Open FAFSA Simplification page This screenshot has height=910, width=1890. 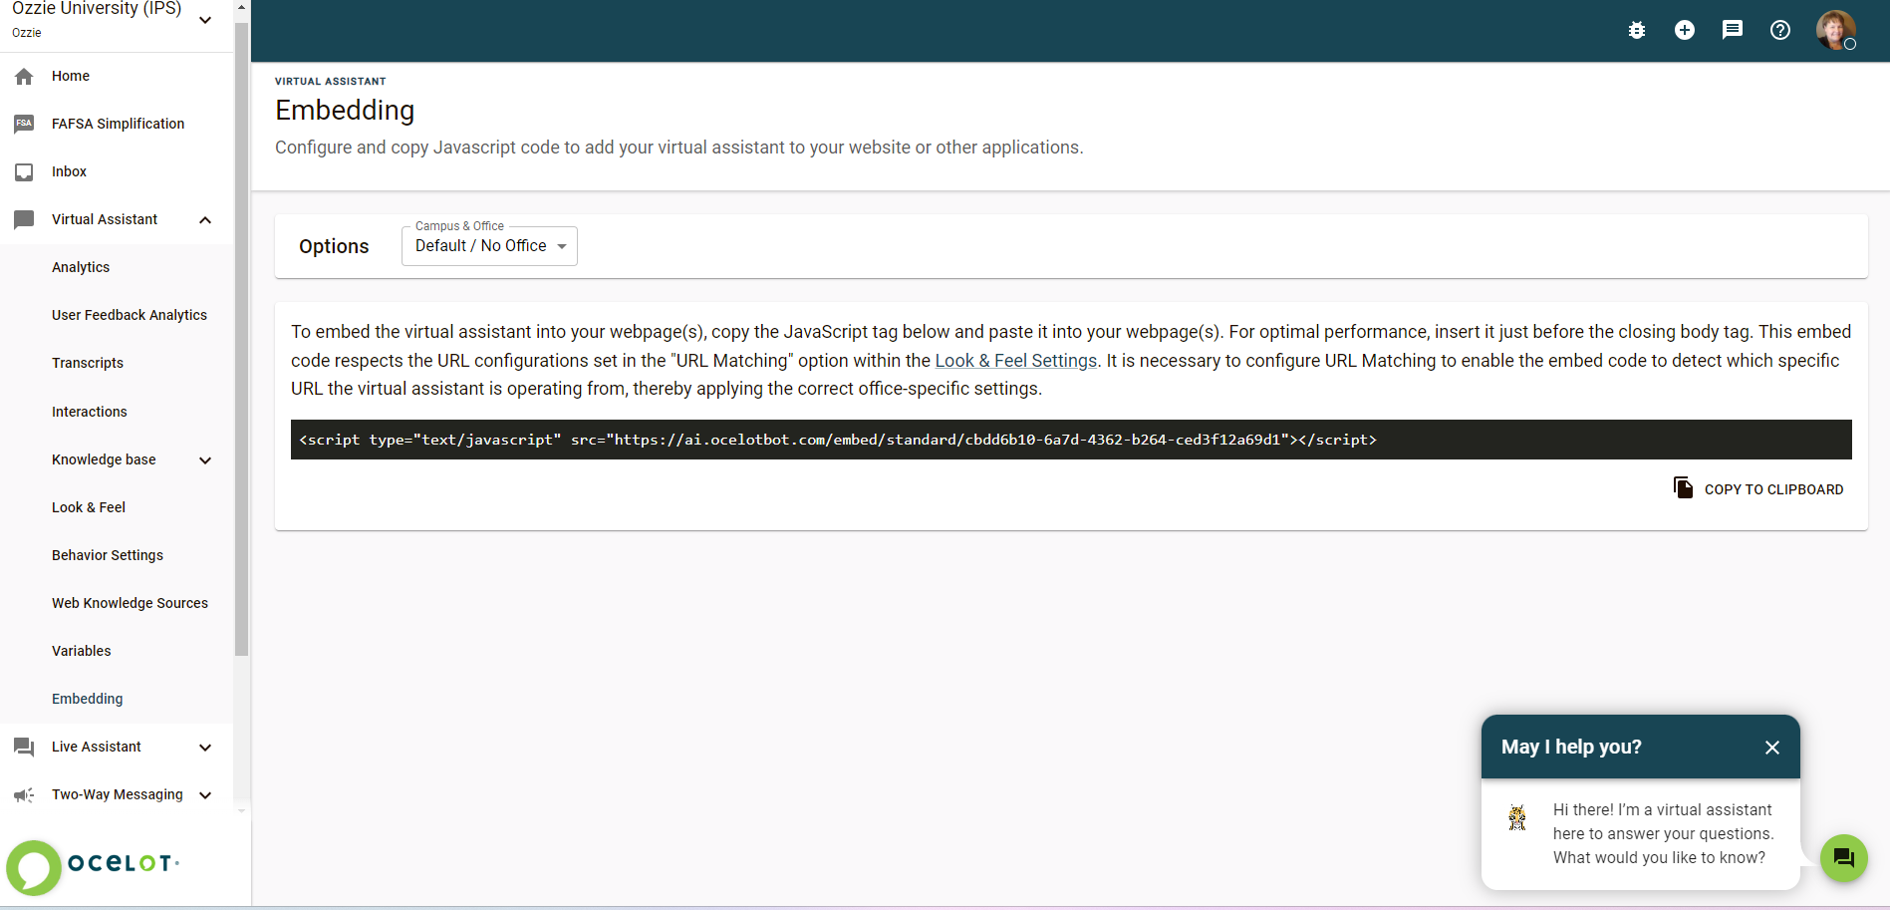pyautogui.click(x=118, y=124)
